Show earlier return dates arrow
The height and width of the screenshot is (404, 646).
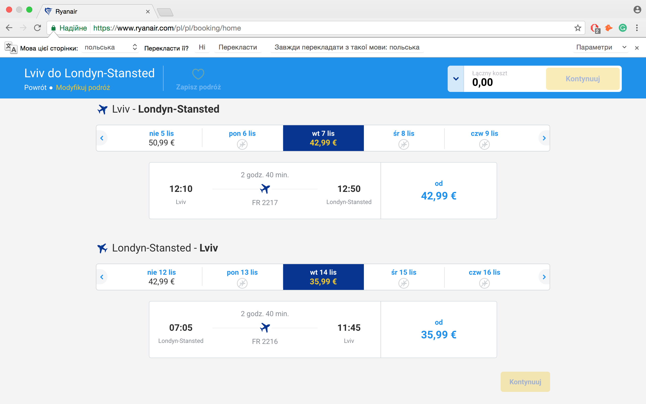click(102, 277)
